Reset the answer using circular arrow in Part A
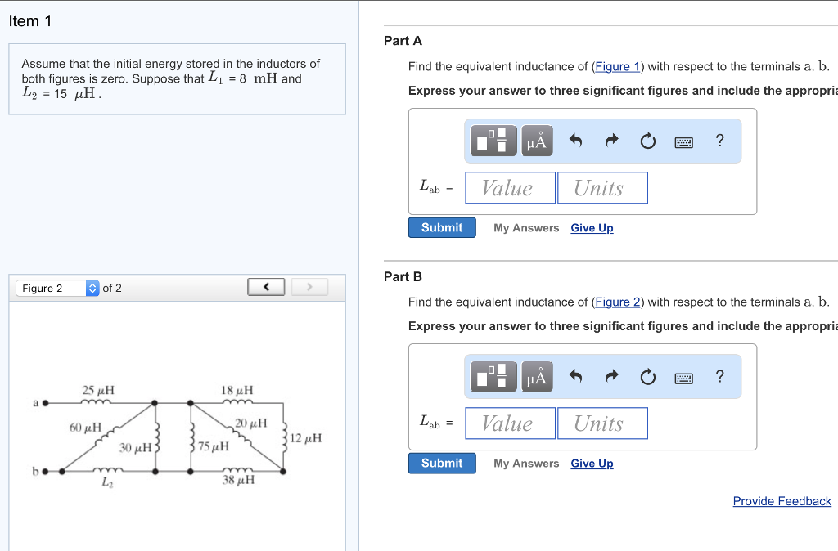The width and height of the screenshot is (838, 551). point(647,141)
